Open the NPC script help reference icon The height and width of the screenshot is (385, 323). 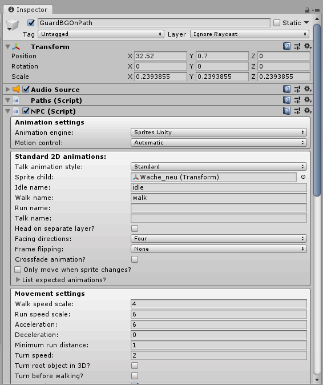[286, 111]
